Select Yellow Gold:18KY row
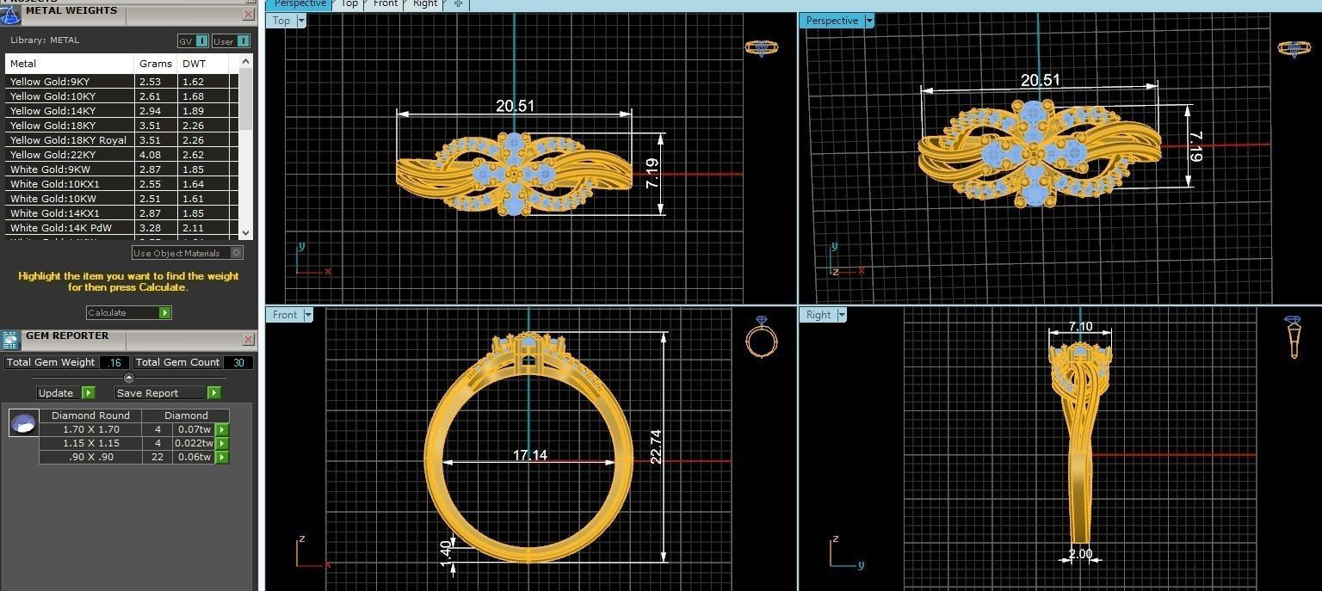 tap(122, 126)
